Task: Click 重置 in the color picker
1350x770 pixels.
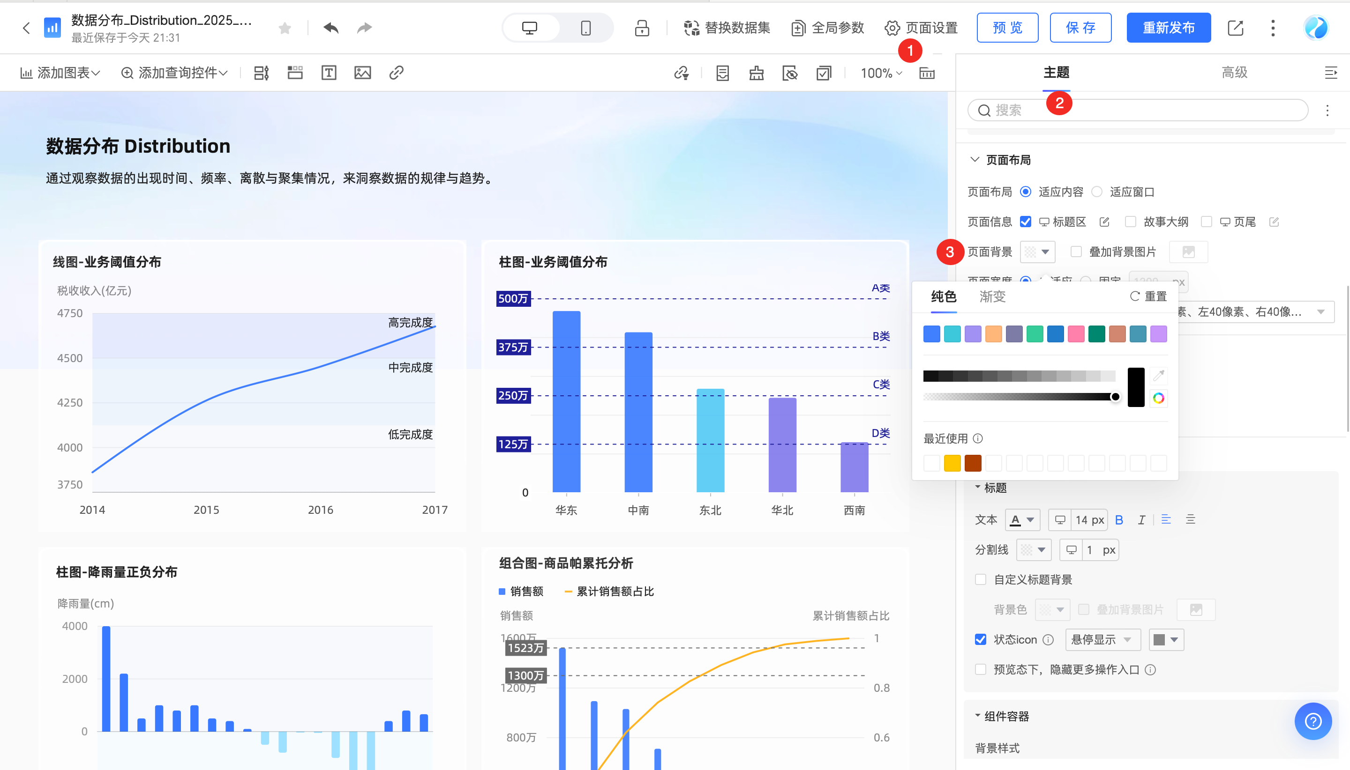Action: coord(1148,296)
